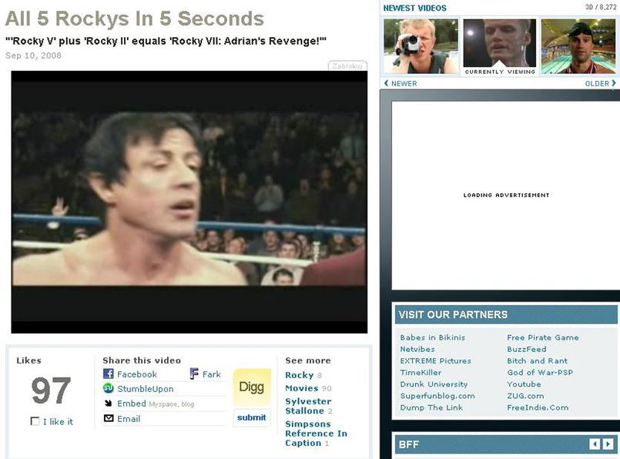Open the swimming pool video thumbnail

click(x=578, y=46)
